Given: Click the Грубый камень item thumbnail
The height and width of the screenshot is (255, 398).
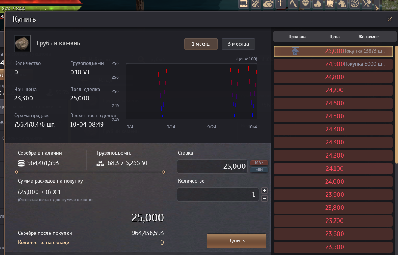Looking at the screenshot, I should point(22,44).
